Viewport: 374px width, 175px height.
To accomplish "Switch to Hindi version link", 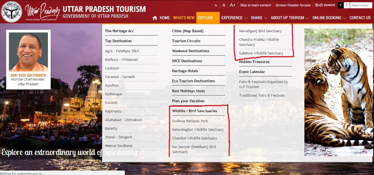I will (325, 5).
